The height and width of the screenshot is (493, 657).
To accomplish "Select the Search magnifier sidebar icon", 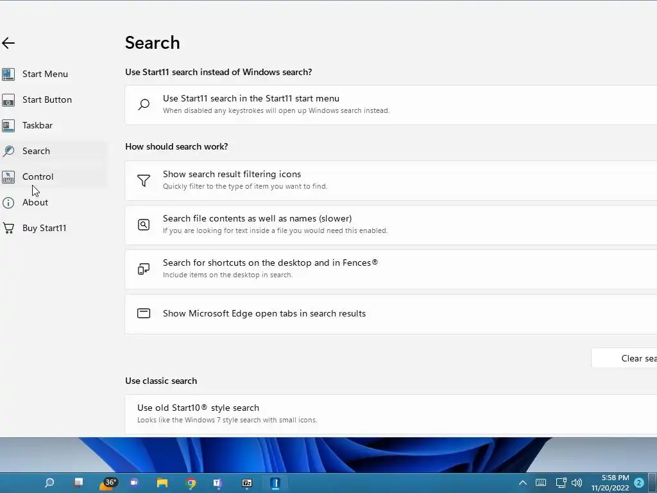I will click(x=8, y=151).
